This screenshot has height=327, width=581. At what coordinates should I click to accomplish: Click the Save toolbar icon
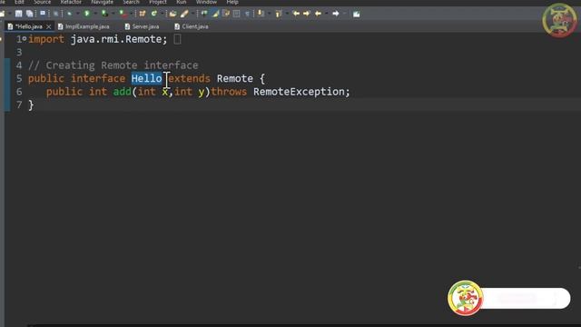coord(18,14)
